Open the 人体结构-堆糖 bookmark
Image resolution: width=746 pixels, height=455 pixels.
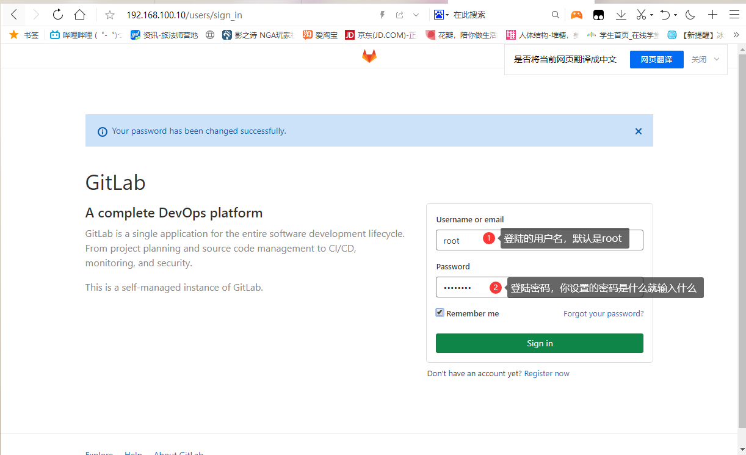(542, 35)
